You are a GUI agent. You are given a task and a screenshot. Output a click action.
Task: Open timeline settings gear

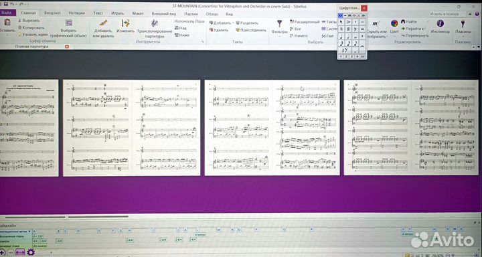tap(31, 252)
